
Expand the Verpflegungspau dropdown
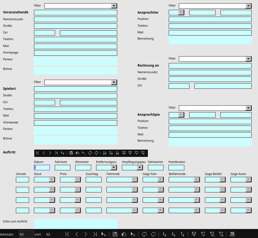[140, 168]
